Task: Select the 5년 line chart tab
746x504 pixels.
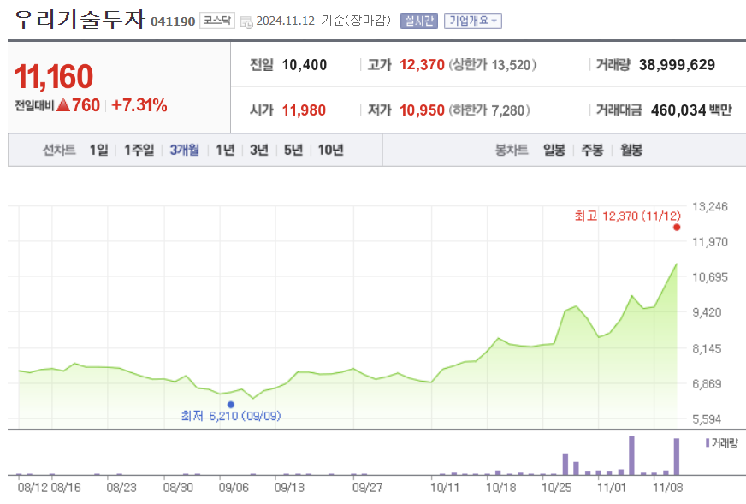Action: pyautogui.click(x=293, y=151)
